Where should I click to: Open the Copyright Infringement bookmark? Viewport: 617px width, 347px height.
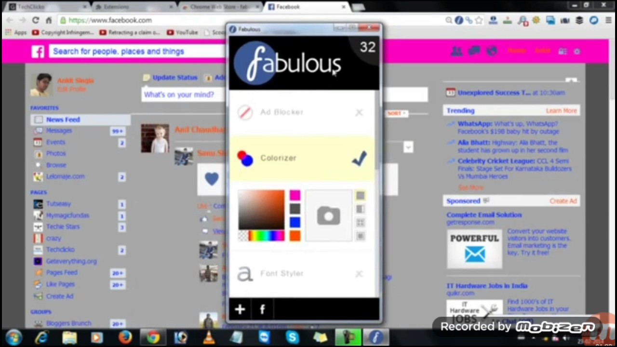tap(62, 32)
